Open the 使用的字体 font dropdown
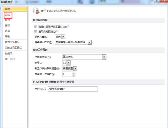The image size is (168, 128). [x=104, y=57]
